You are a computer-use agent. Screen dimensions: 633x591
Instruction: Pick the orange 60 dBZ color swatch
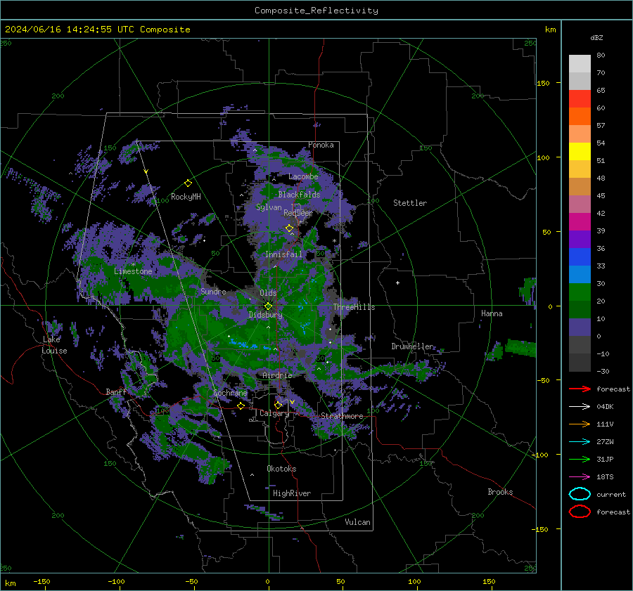(580, 116)
